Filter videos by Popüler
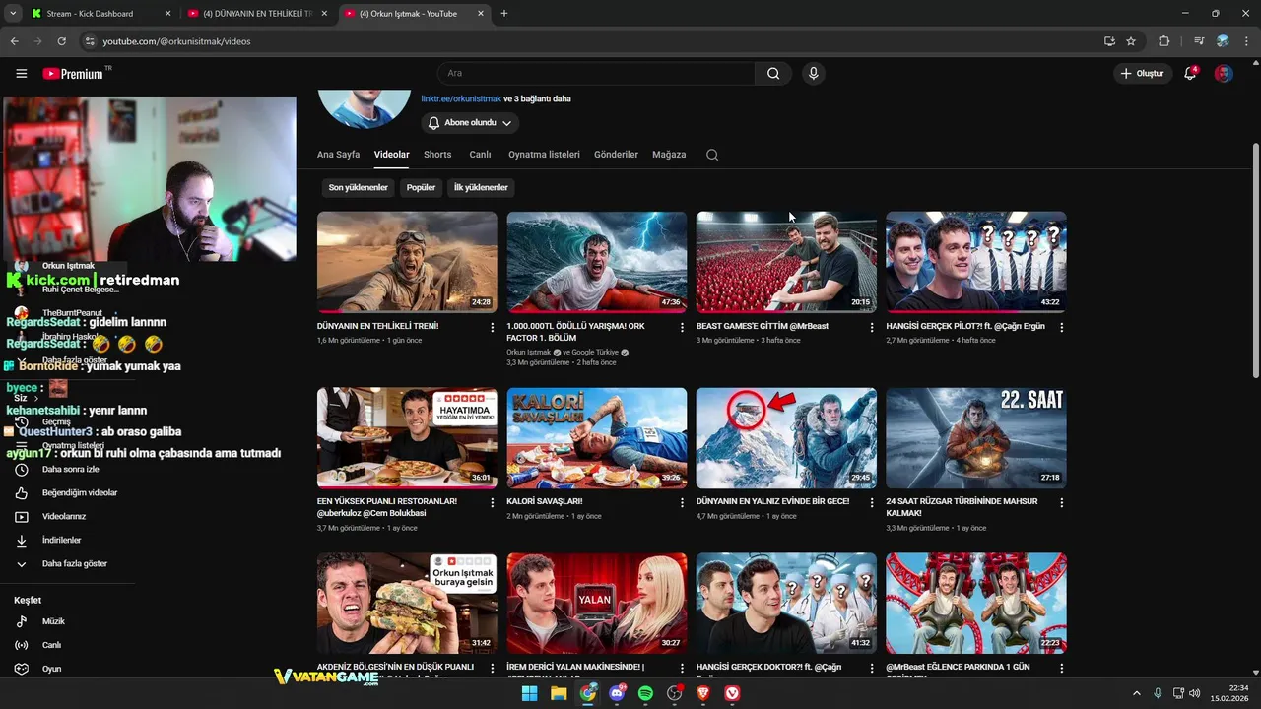This screenshot has width=1261, height=709. [x=421, y=187]
